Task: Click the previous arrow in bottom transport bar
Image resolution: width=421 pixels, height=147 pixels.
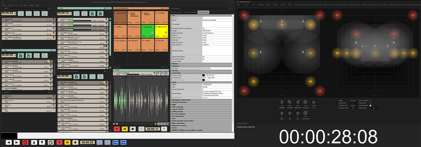Action: (9, 142)
